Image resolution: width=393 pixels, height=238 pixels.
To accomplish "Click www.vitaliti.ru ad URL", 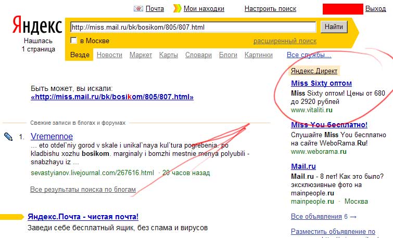I will pyautogui.click(x=312, y=110).
